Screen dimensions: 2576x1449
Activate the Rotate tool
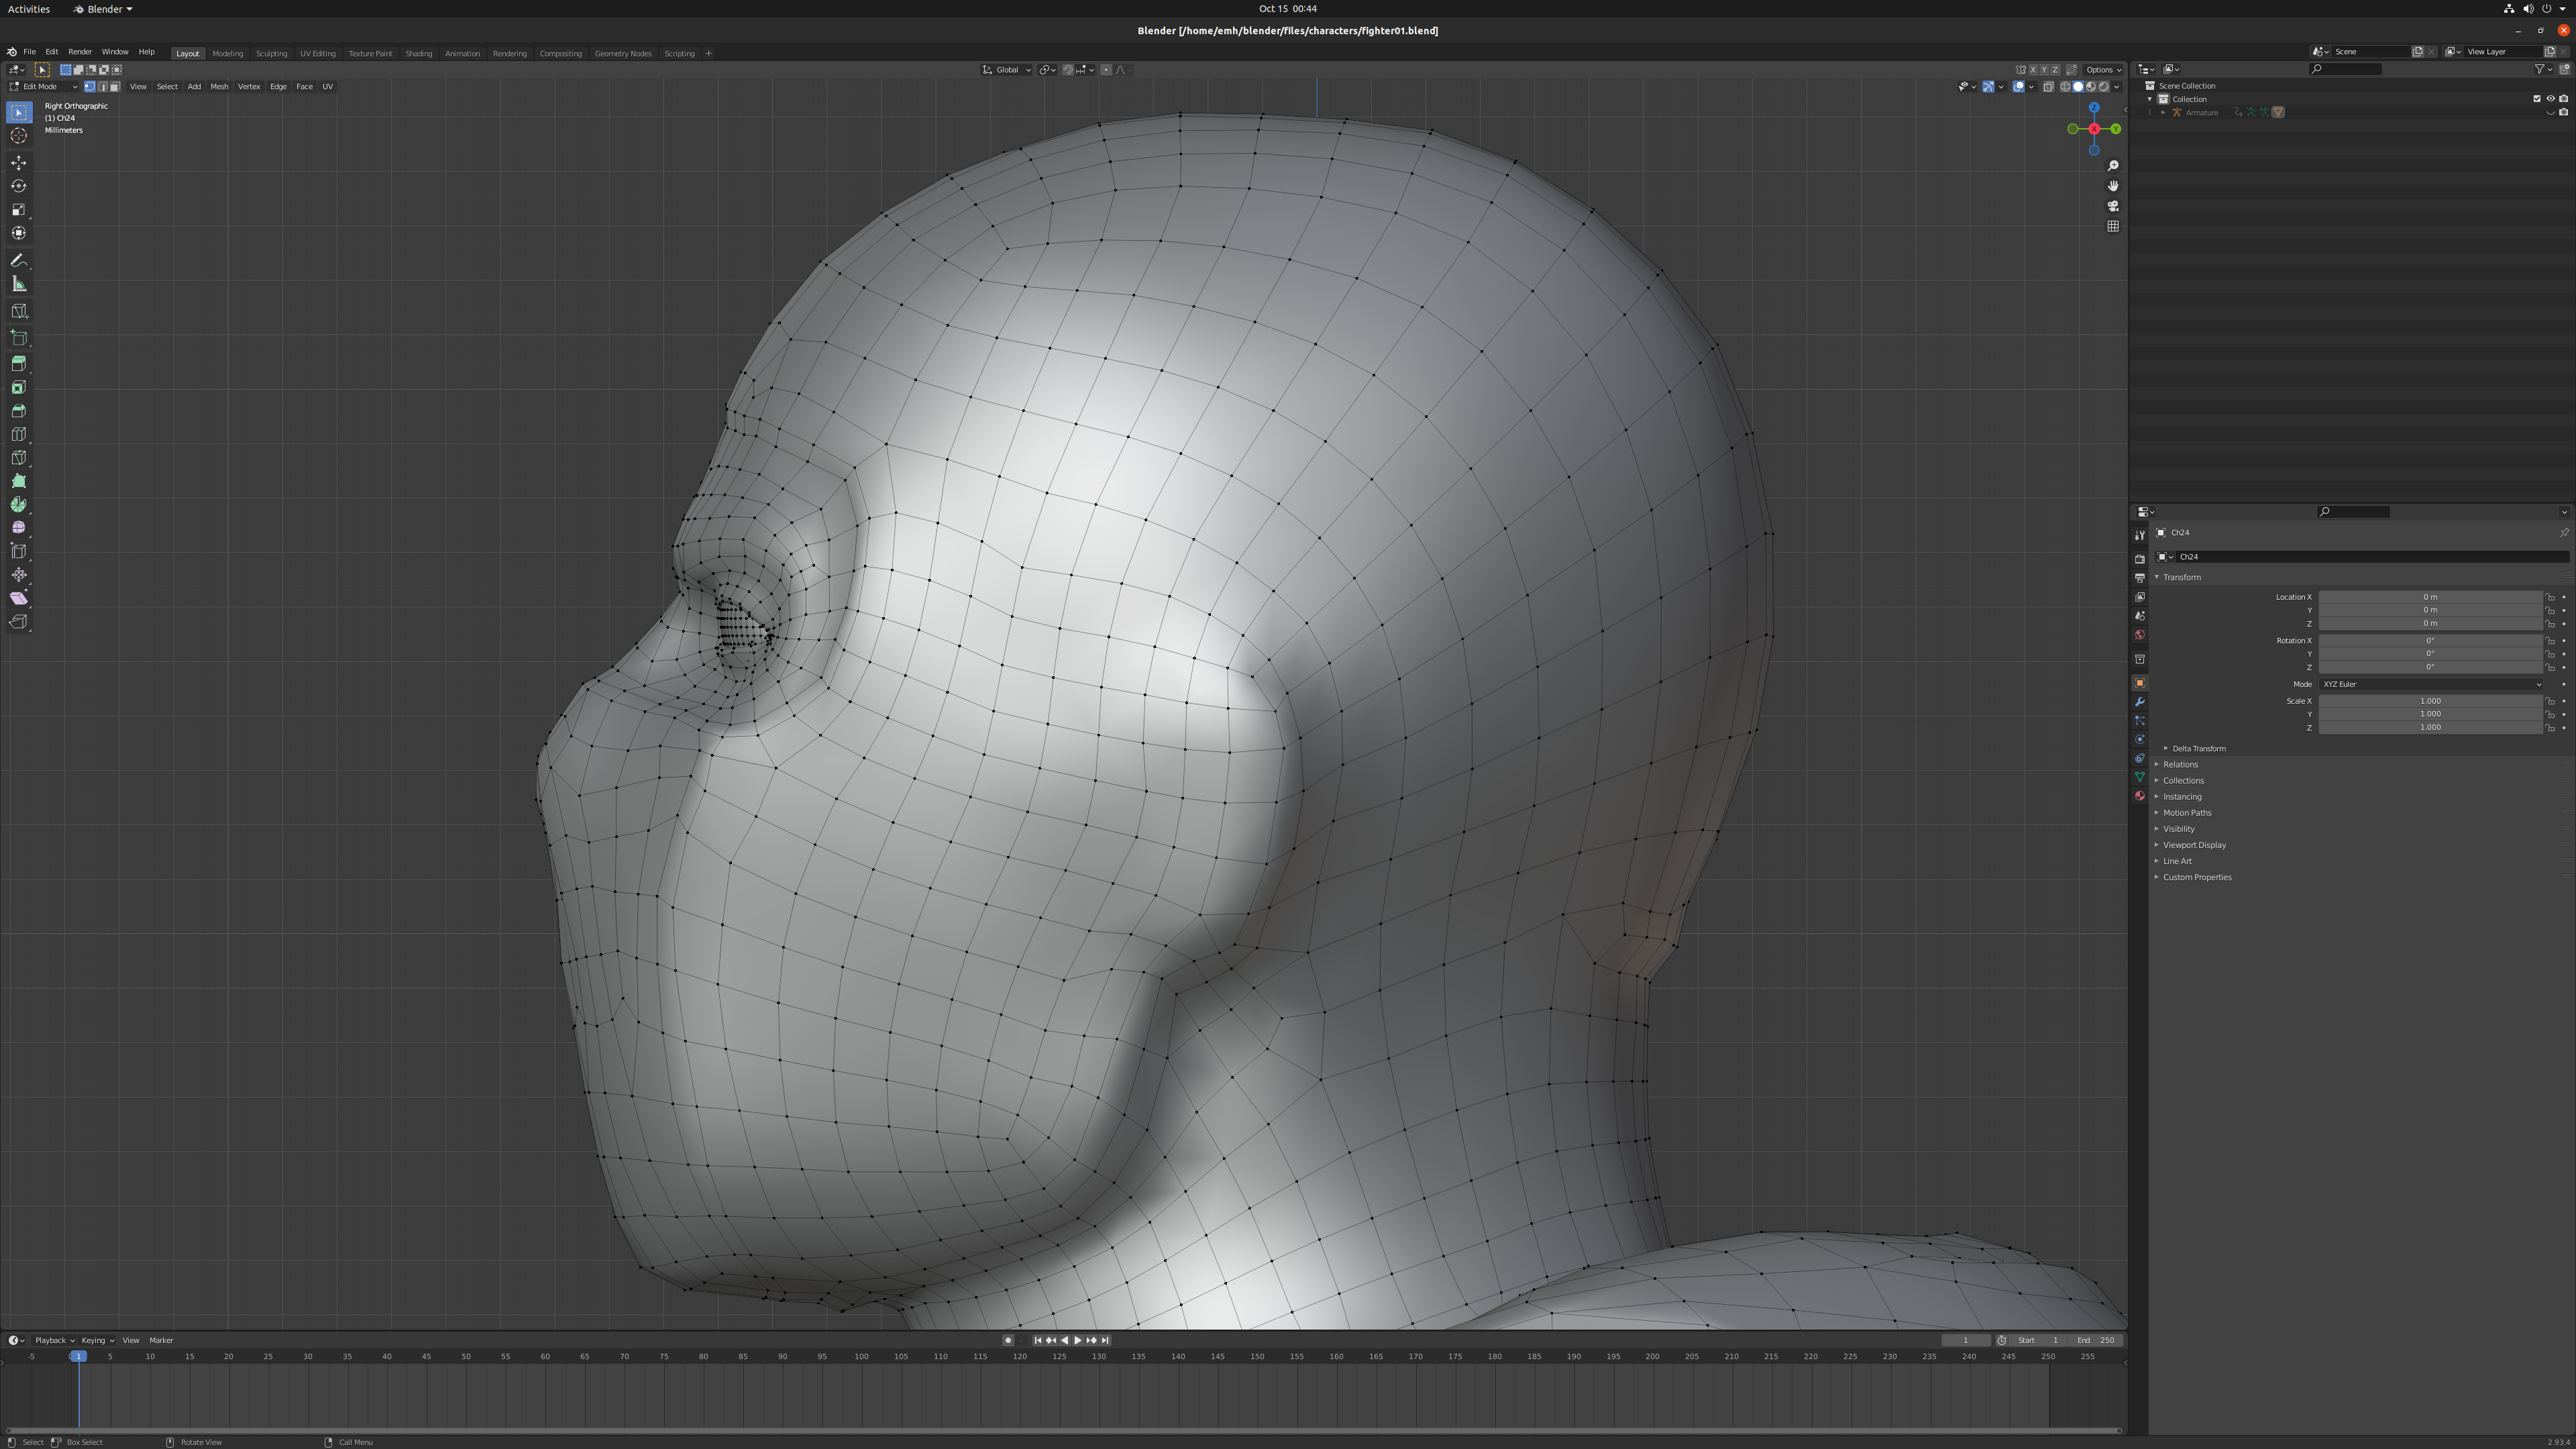[19, 186]
